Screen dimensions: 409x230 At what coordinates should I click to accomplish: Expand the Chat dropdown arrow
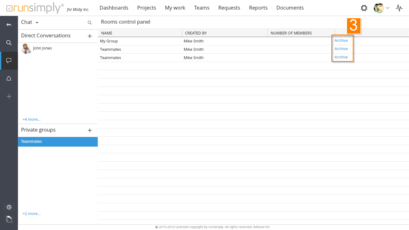pyautogui.click(x=37, y=23)
